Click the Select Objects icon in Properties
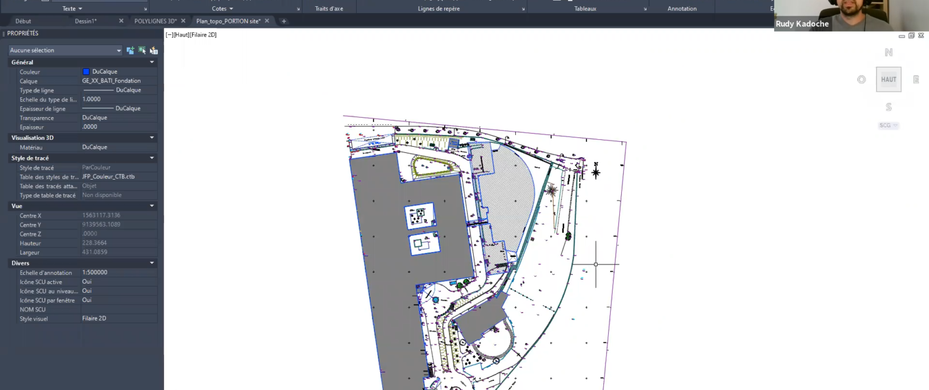Screen dimensions: 929x390 [142, 50]
